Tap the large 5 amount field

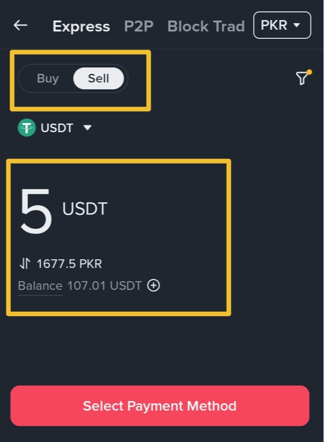36,211
